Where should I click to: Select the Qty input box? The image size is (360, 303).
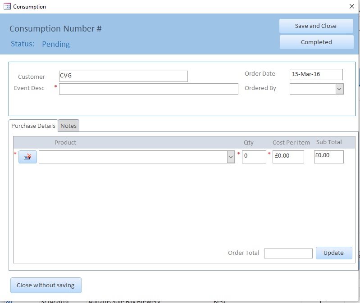tap(254, 157)
